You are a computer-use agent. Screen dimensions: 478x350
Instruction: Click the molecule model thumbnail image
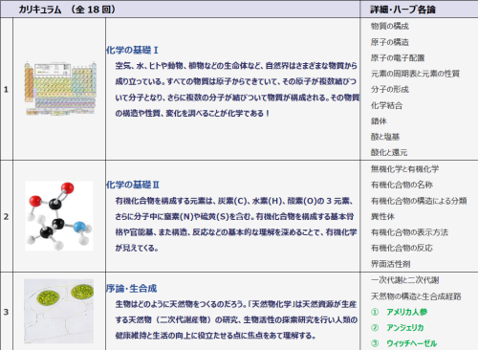[x=59, y=216]
